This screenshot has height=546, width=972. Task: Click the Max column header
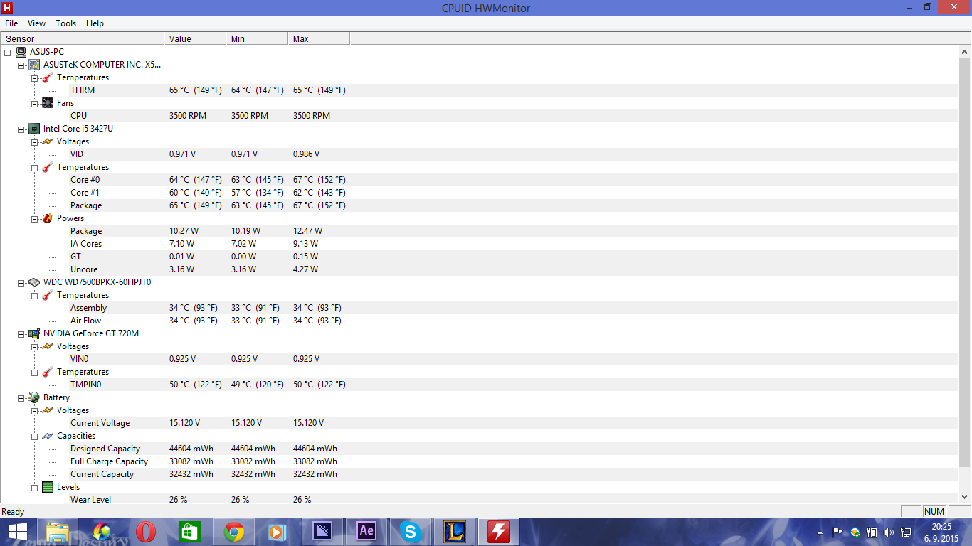coord(319,38)
